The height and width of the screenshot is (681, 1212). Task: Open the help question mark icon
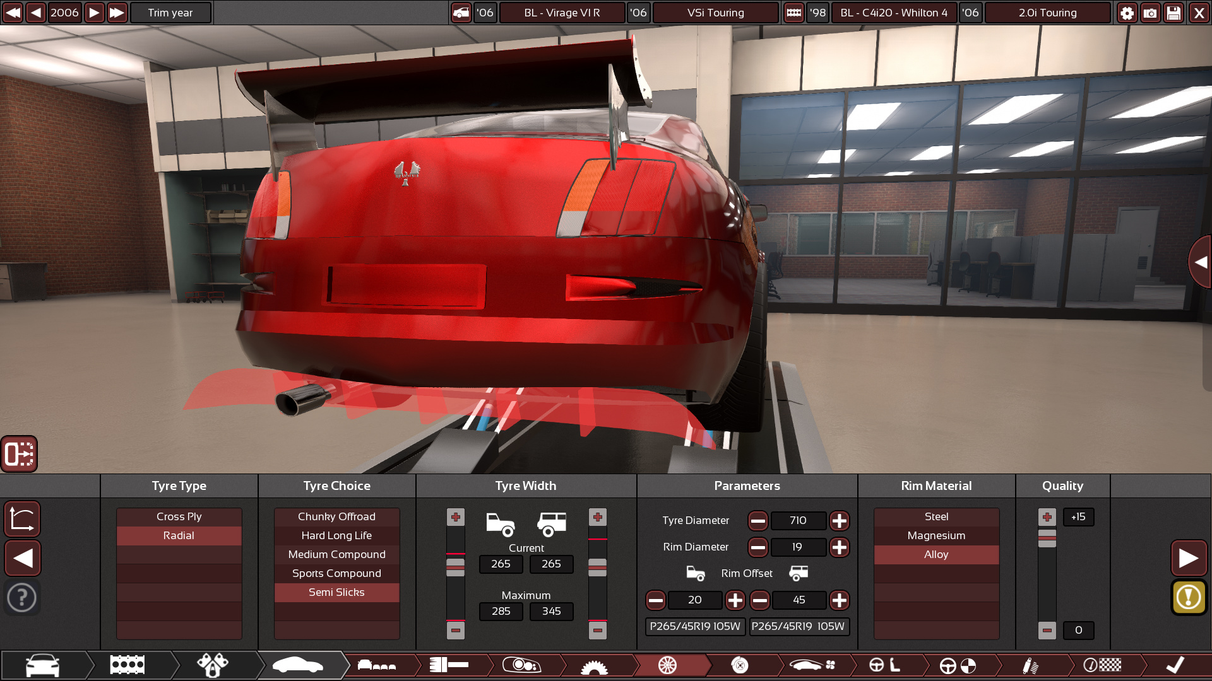[22, 597]
